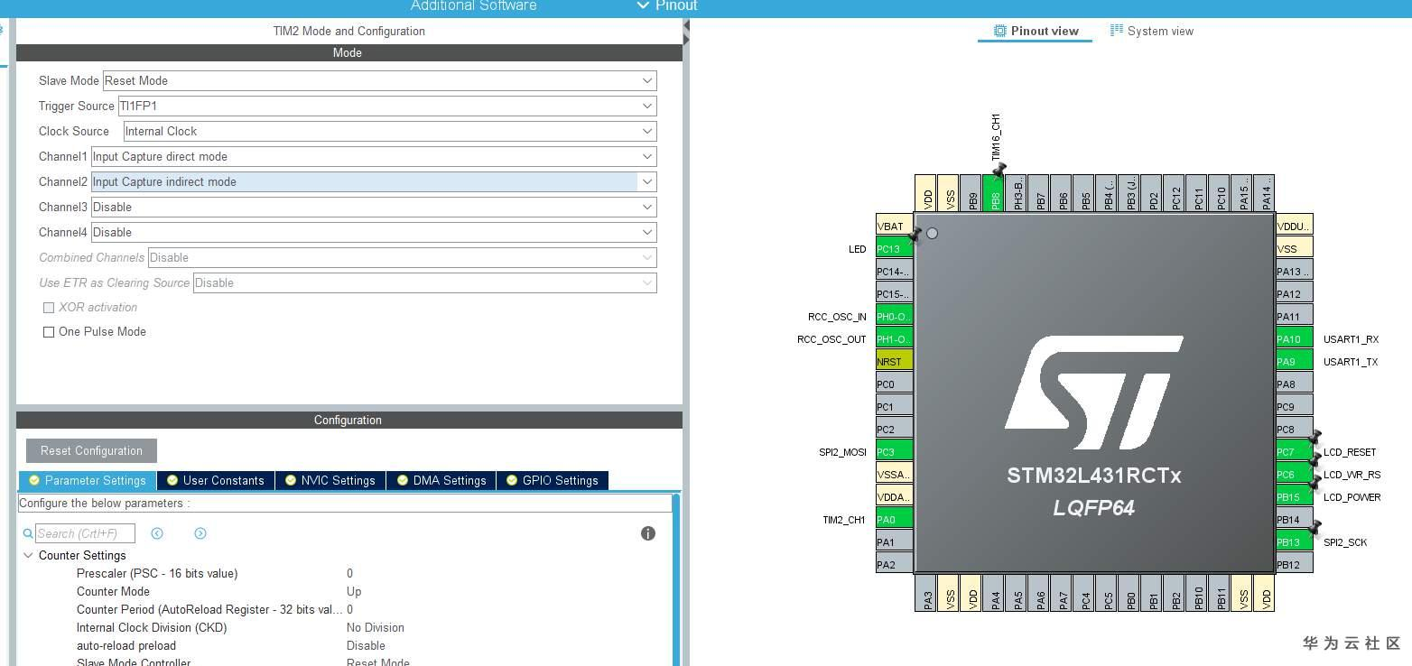
Task: Open the GPIO Settings tab
Action: pos(553,480)
